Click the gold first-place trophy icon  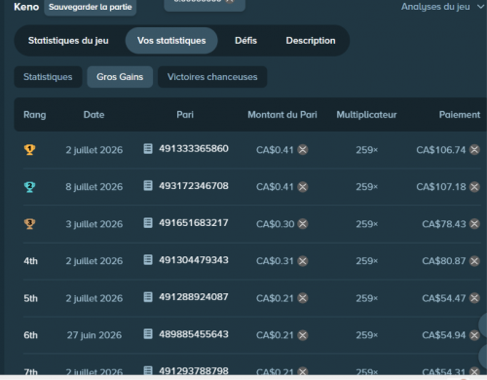(x=29, y=150)
